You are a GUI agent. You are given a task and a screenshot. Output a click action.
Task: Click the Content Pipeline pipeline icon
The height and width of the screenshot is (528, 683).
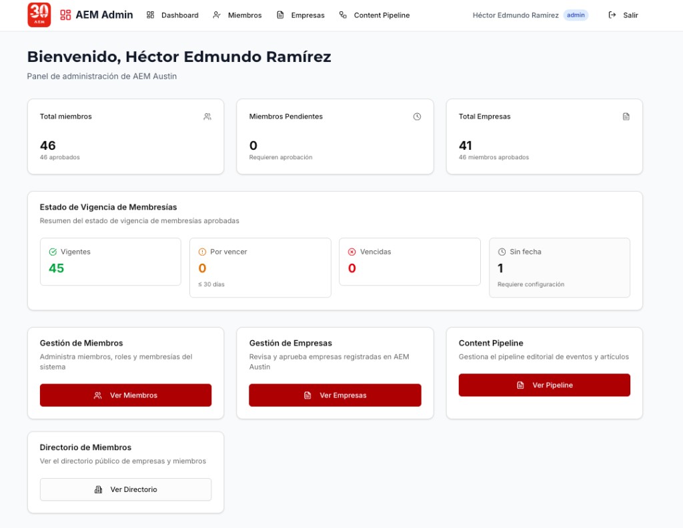pyautogui.click(x=342, y=15)
